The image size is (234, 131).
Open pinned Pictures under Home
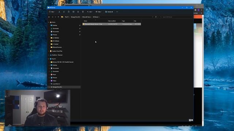(x=55, y=35)
